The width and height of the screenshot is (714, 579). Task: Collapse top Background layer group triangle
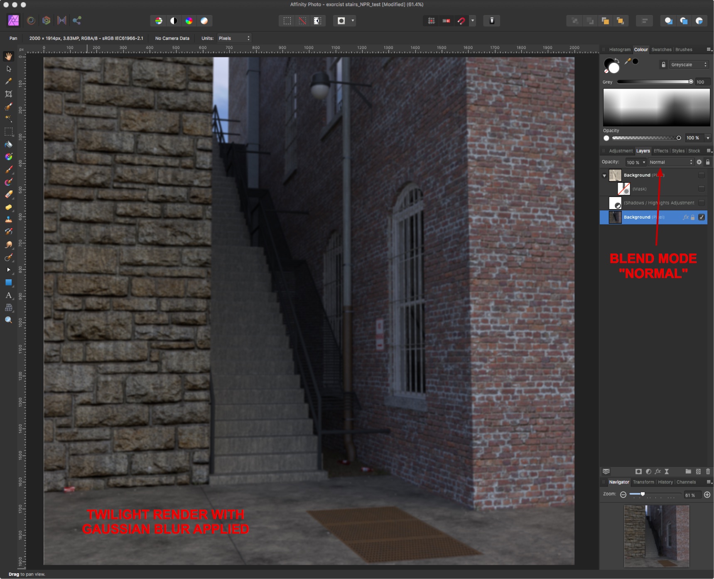(604, 176)
